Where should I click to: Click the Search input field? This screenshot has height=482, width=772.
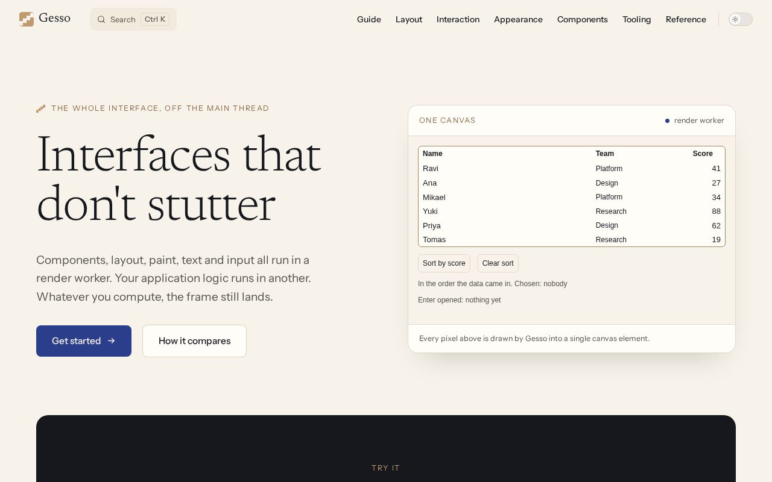pos(133,19)
